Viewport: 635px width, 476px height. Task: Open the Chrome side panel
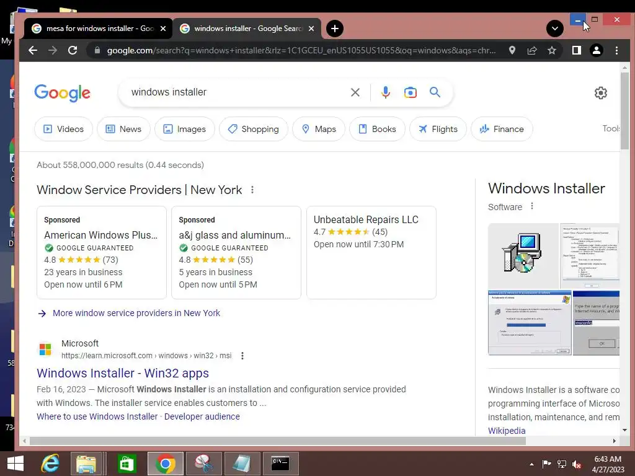576,50
